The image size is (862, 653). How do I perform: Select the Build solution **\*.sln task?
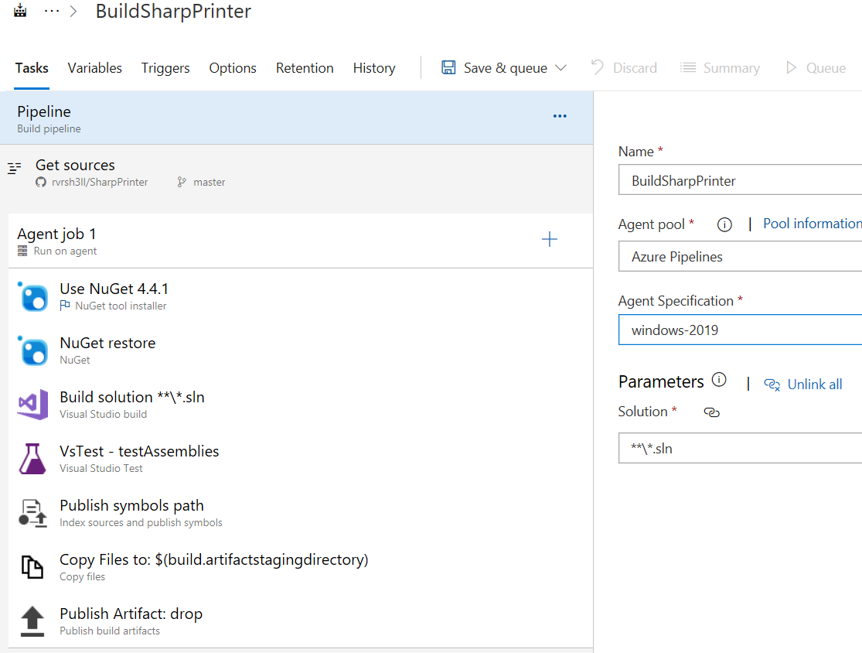tap(301, 405)
